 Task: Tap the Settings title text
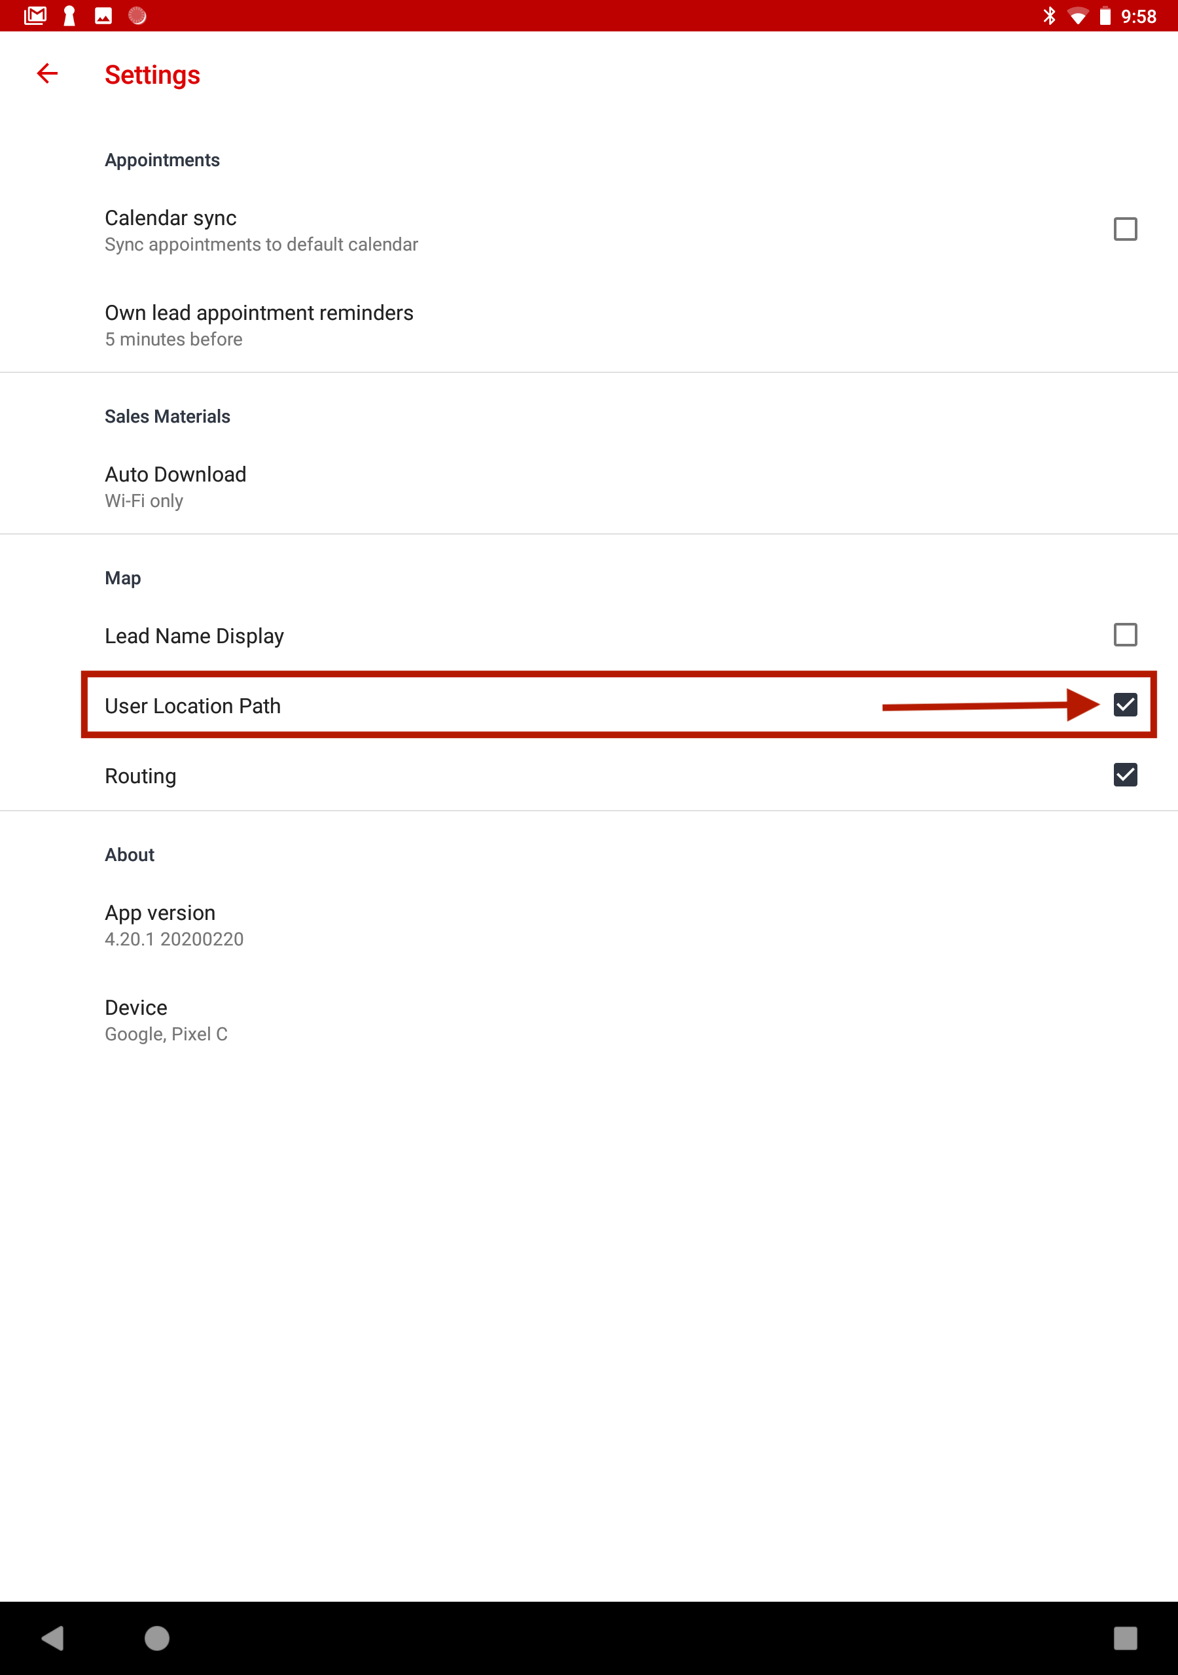pyautogui.click(x=152, y=75)
